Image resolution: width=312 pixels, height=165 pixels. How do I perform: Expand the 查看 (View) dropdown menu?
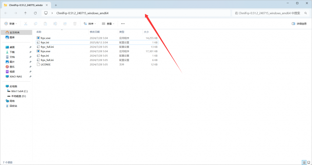coord(108,24)
